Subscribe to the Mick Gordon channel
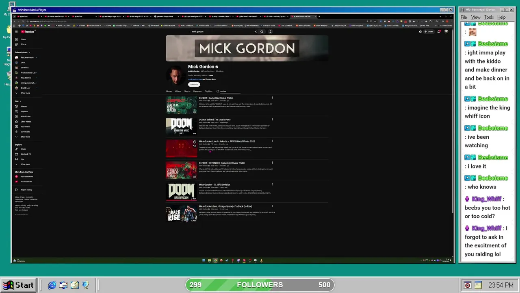Viewport: 520px width, 293px height. (x=194, y=84)
